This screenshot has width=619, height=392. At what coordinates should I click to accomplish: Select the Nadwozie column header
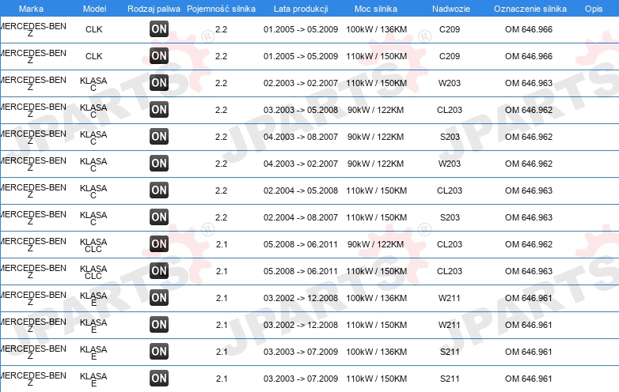(451, 9)
